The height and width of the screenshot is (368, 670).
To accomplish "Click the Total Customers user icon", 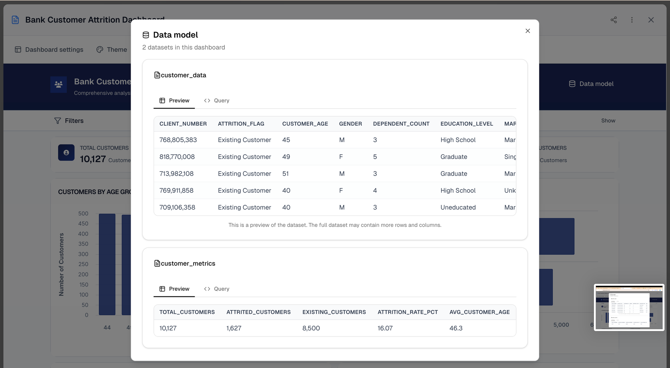I will pyautogui.click(x=66, y=152).
